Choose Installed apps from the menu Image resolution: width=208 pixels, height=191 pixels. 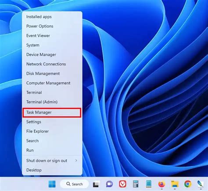tap(52, 17)
